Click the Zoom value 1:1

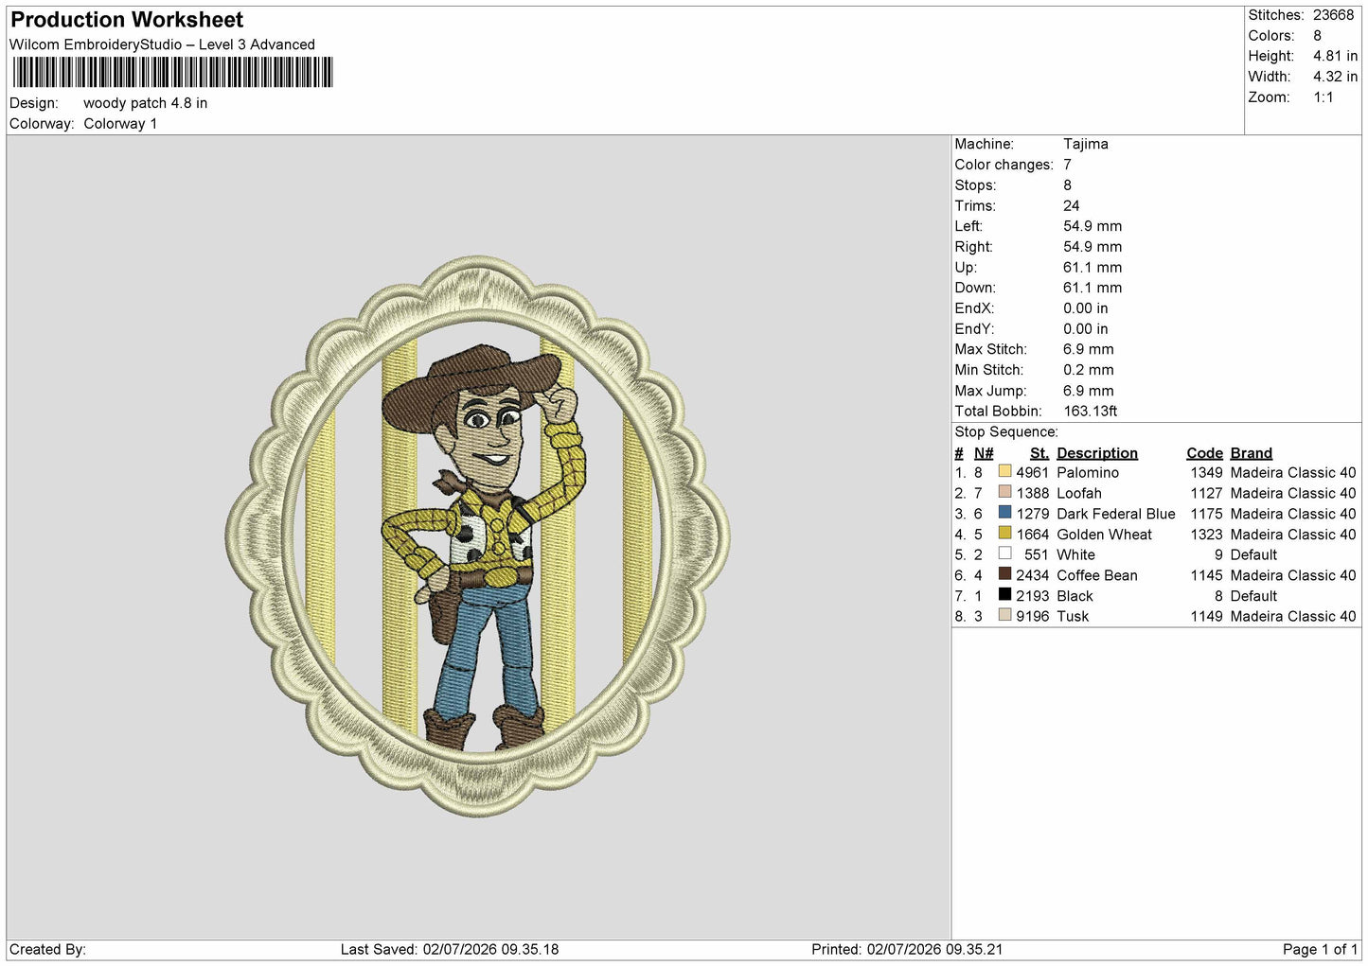[1323, 97]
